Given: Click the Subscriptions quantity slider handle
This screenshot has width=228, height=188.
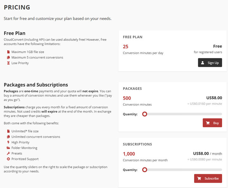Looking at the screenshot, I should 145,170.
